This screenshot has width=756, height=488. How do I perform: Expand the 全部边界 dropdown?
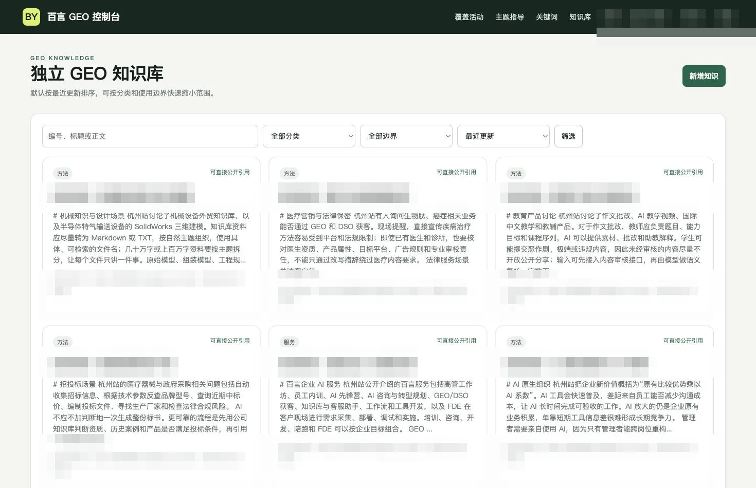(x=406, y=136)
